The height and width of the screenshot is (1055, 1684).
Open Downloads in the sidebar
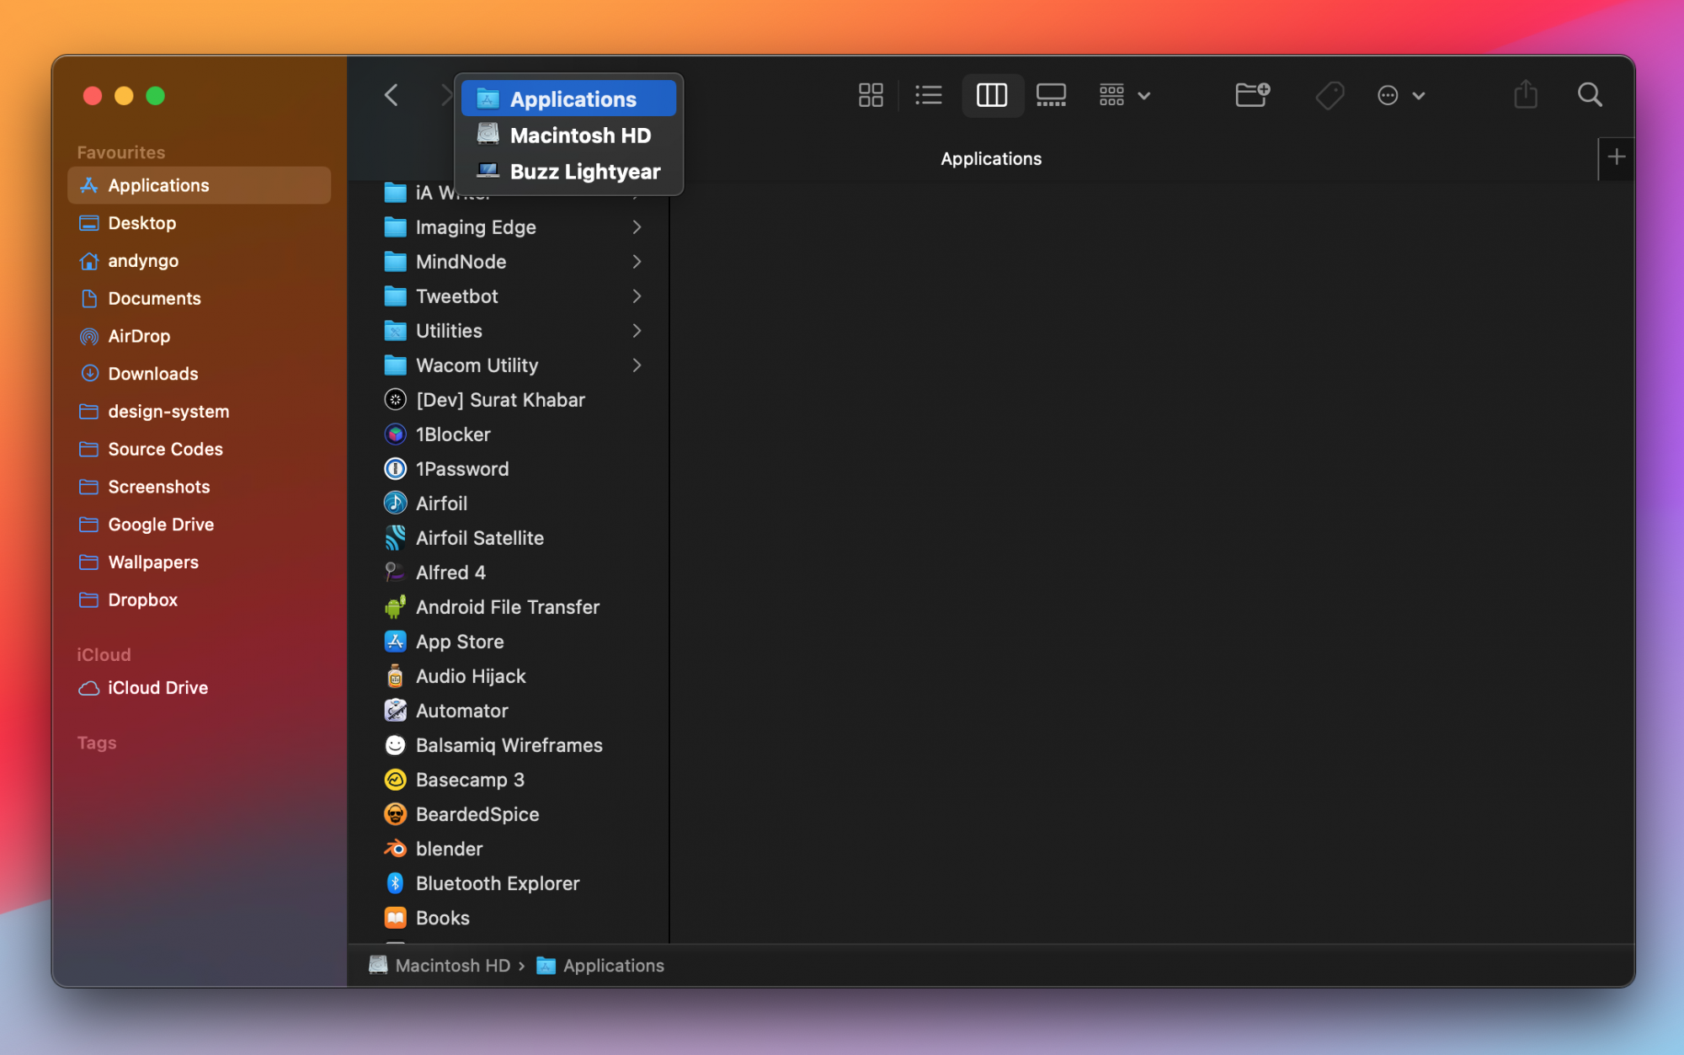click(199, 374)
